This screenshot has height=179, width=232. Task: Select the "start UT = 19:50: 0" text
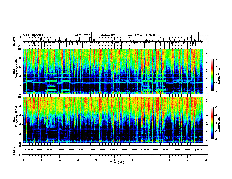pos(141,35)
